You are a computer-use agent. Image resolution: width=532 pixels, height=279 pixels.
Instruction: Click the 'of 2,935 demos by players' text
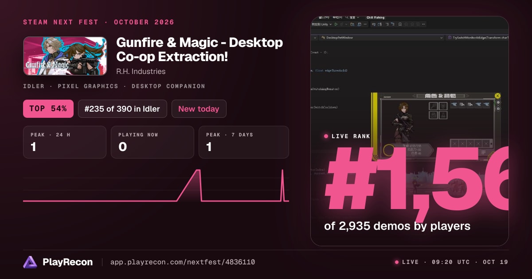(397, 226)
